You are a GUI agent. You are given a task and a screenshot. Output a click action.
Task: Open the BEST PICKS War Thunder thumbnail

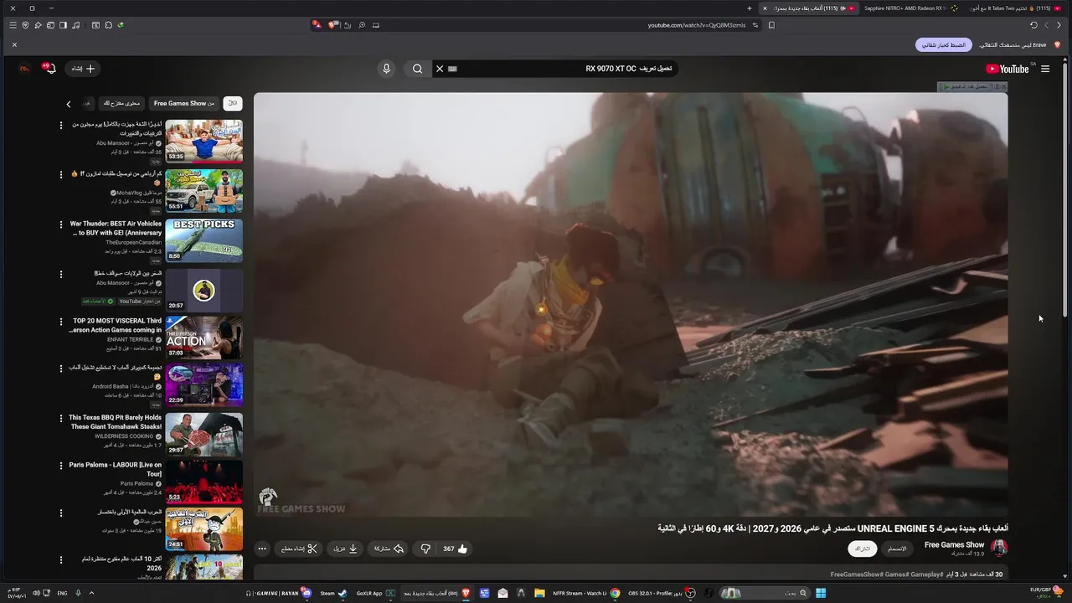[204, 240]
